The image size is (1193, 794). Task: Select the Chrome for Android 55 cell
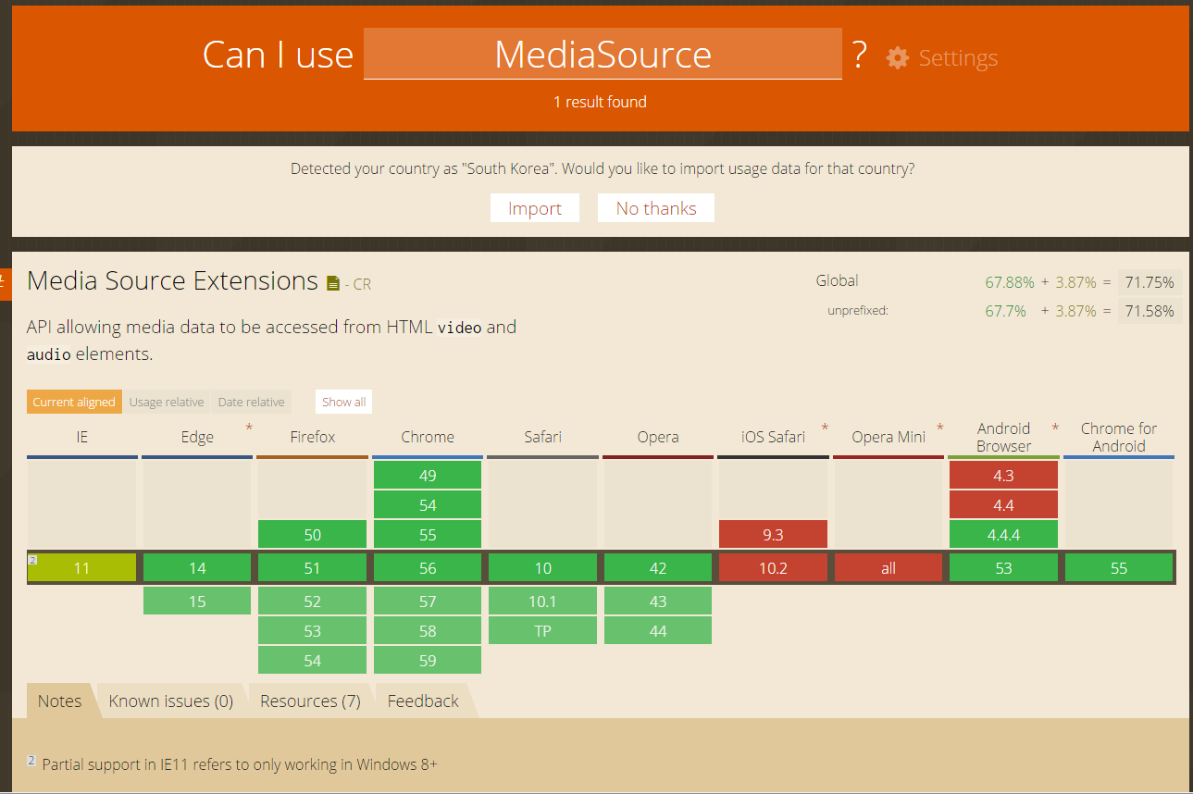tap(1119, 568)
